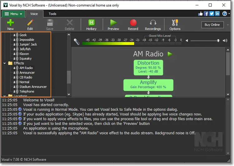This screenshot has height=166, width=234.
Task: Select the AM Radio effect
Action: (x=26, y=68)
